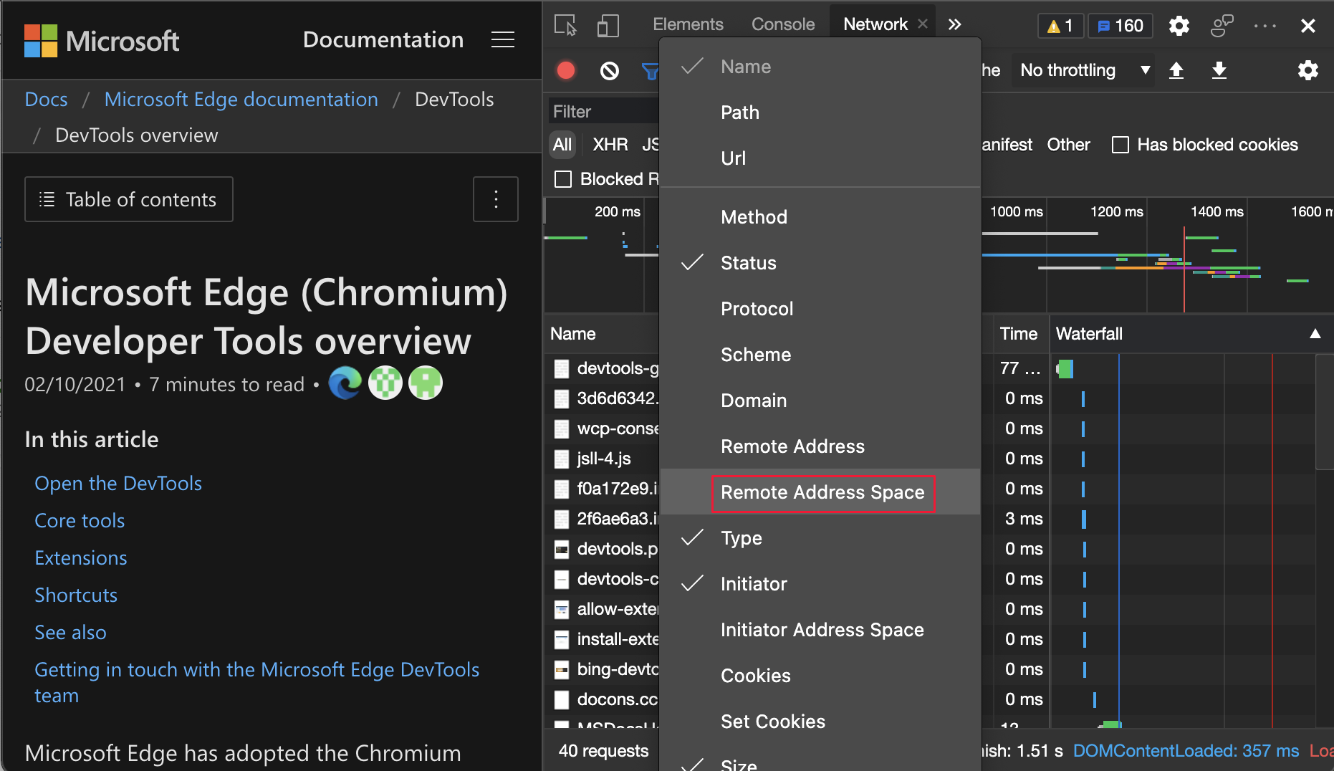The height and width of the screenshot is (771, 1334).
Task: View the 1 warning indicator
Action: coord(1060,25)
